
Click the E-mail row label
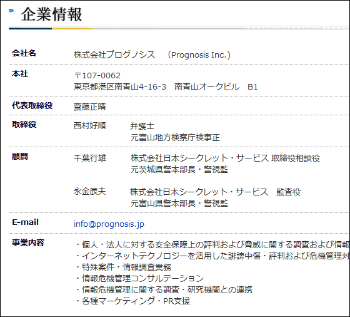click(25, 222)
